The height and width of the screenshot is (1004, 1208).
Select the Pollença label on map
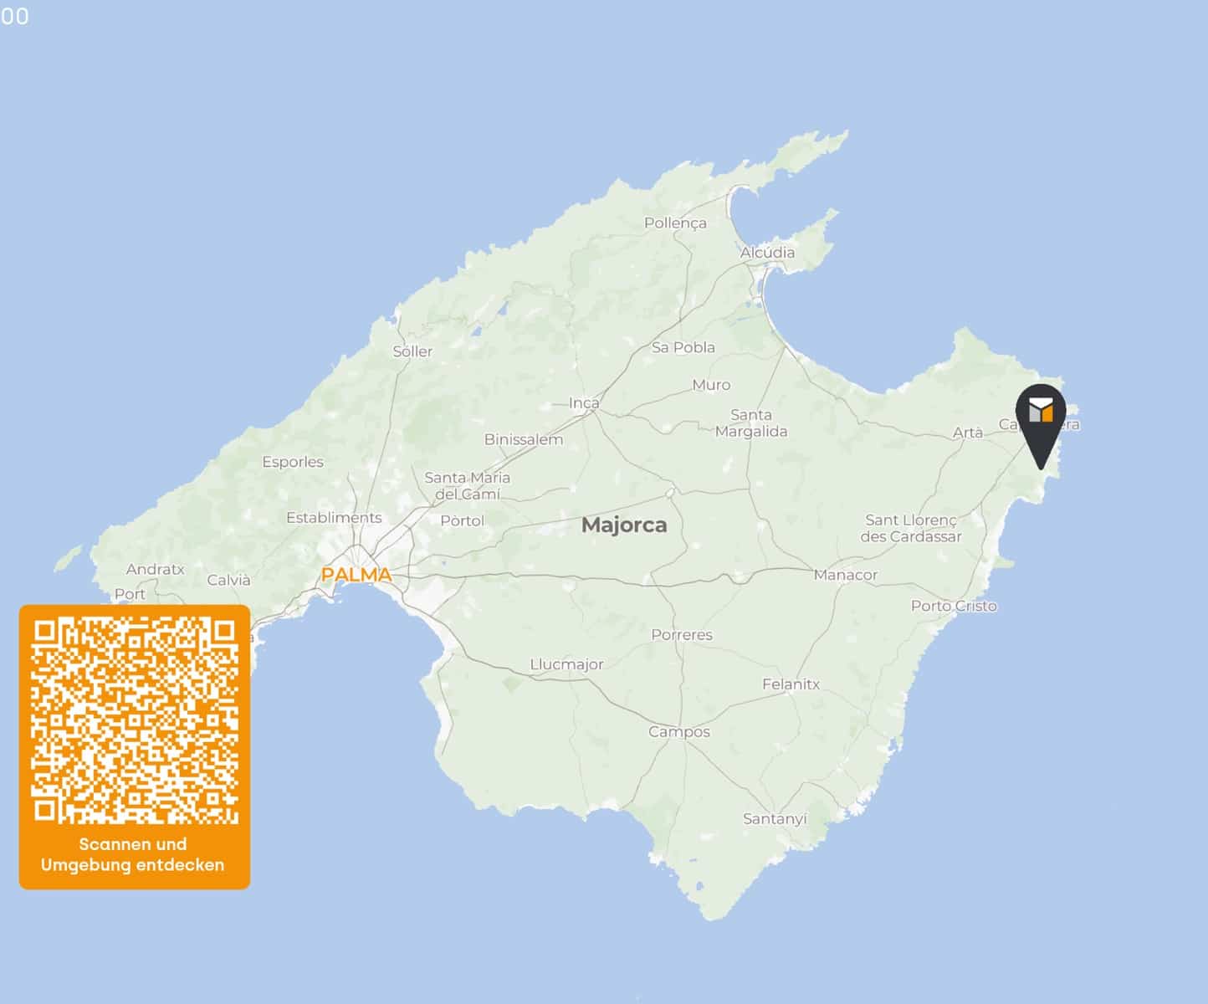pos(675,223)
